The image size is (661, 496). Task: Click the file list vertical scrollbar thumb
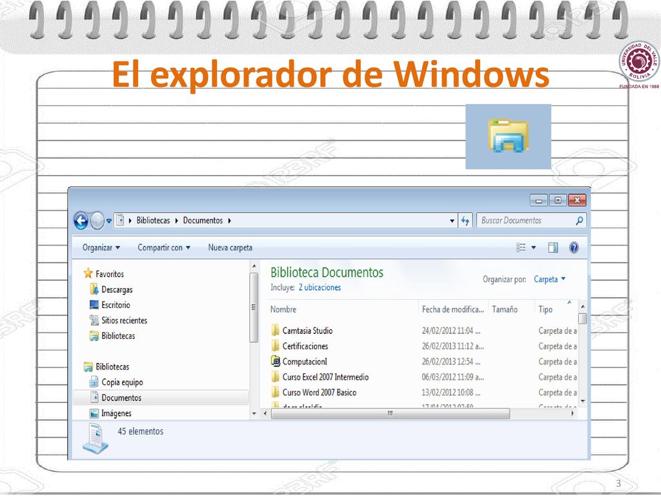pyautogui.click(x=583, y=318)
